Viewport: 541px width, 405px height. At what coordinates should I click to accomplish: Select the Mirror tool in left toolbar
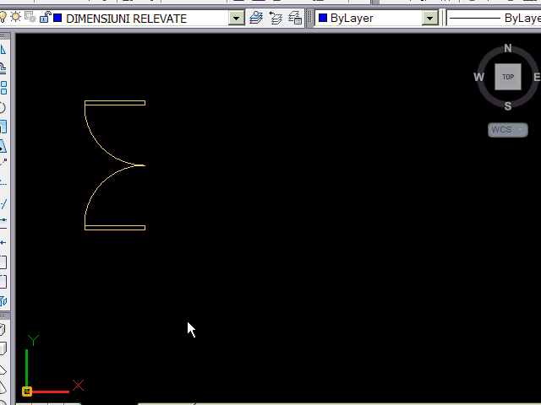pos(3,50)
